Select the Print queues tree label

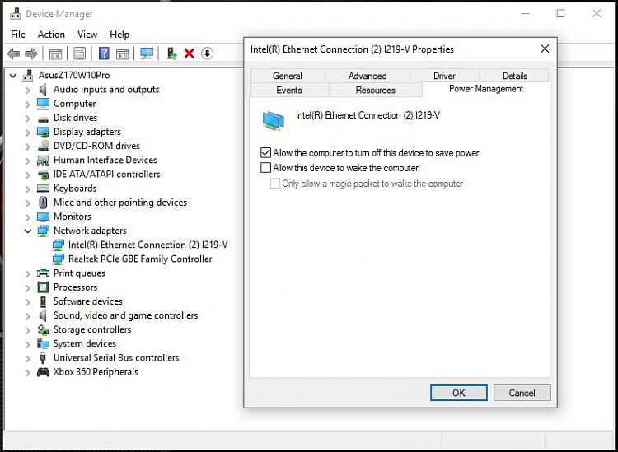79,273
